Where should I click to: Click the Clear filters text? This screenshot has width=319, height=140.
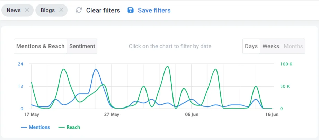pyautogui.click(x=103, y=10)
